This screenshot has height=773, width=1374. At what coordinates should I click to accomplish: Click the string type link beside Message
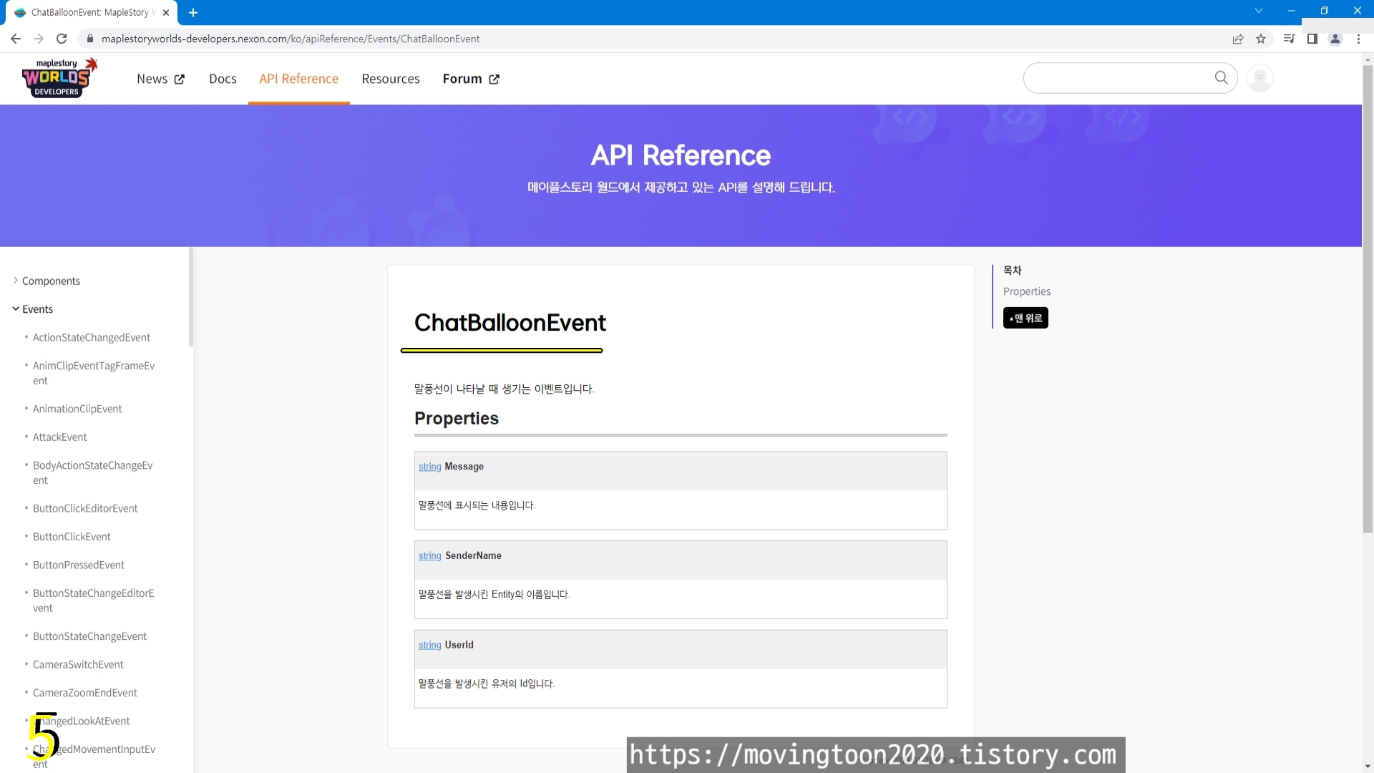pos(429,467)
